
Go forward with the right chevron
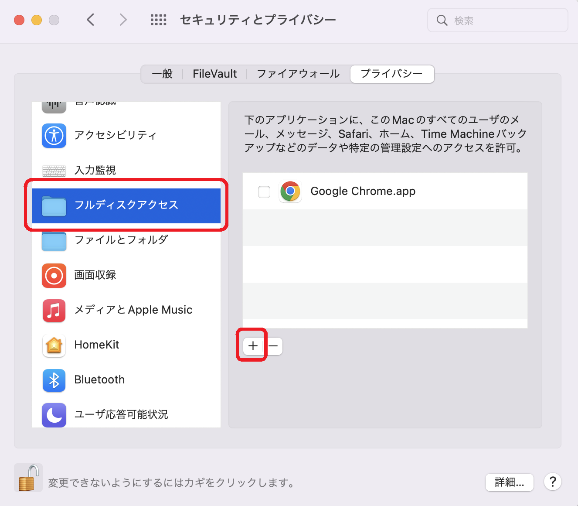point(123,20)
